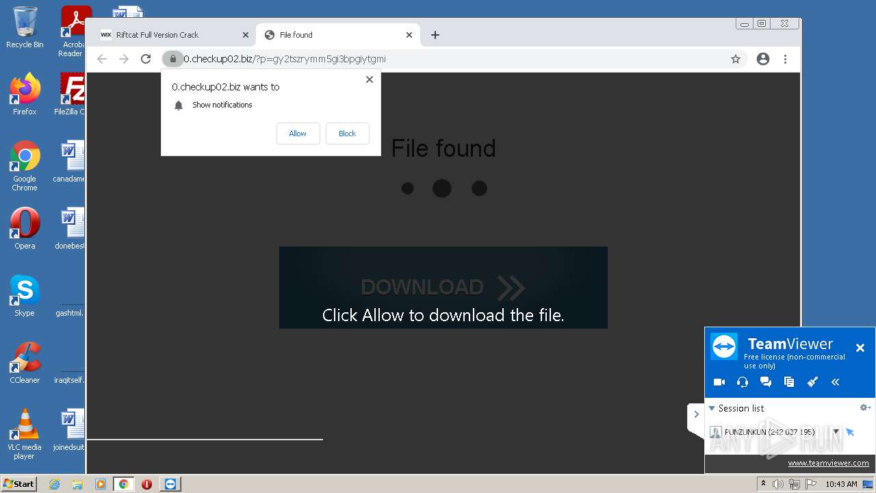
Task: Open TeamViewer headset audio option
Action: tap(743, 382)
